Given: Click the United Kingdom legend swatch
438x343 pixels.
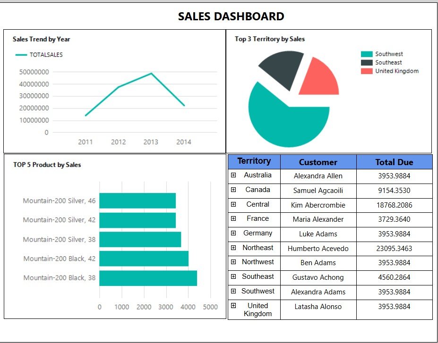Looking at the screenshot, I should pyautogui.click(x=367, y=71).
